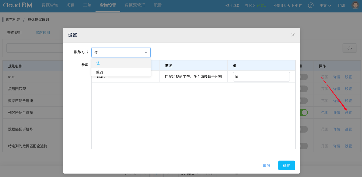Click the match value input containing id

point(261,77)
